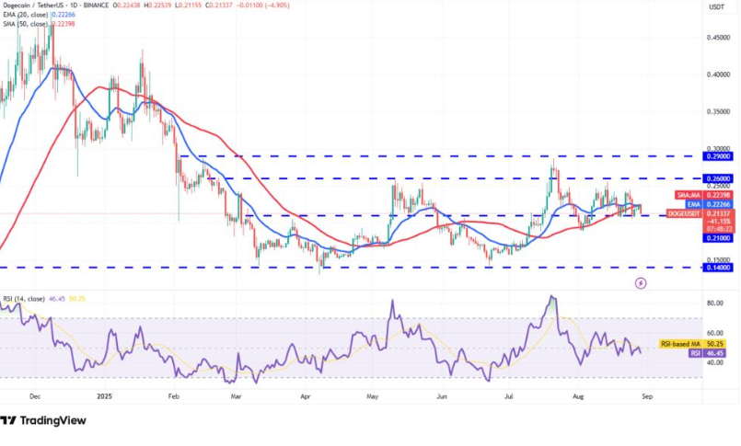Click the purple lightning bolt event icon
Image resolution: width=741 pixels, height=446 pixels.
[x=641, y=283]
